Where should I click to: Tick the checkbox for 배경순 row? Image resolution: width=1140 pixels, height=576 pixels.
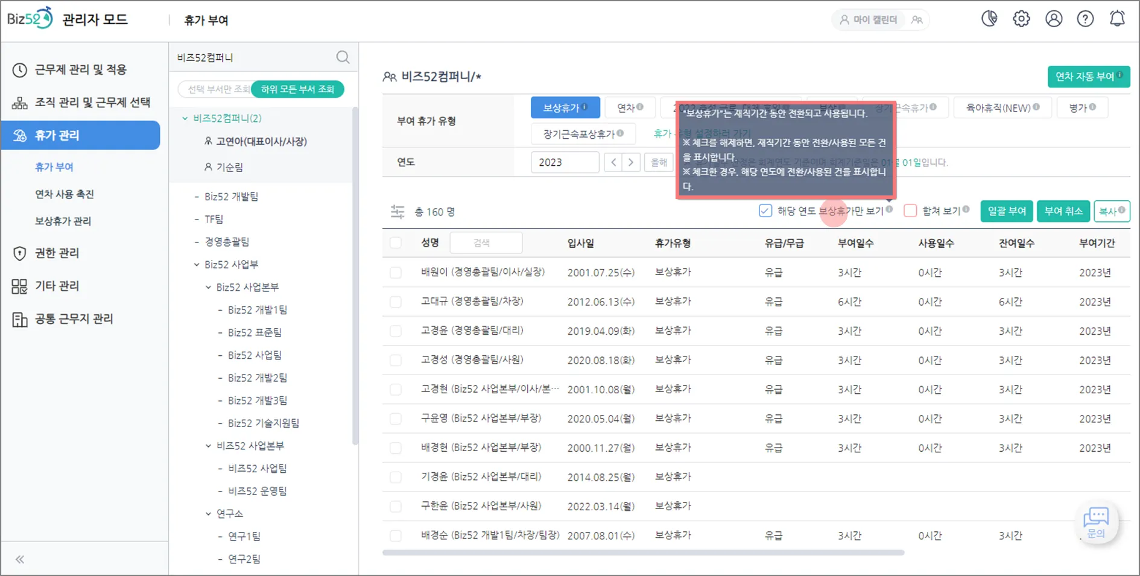(396, 536)
